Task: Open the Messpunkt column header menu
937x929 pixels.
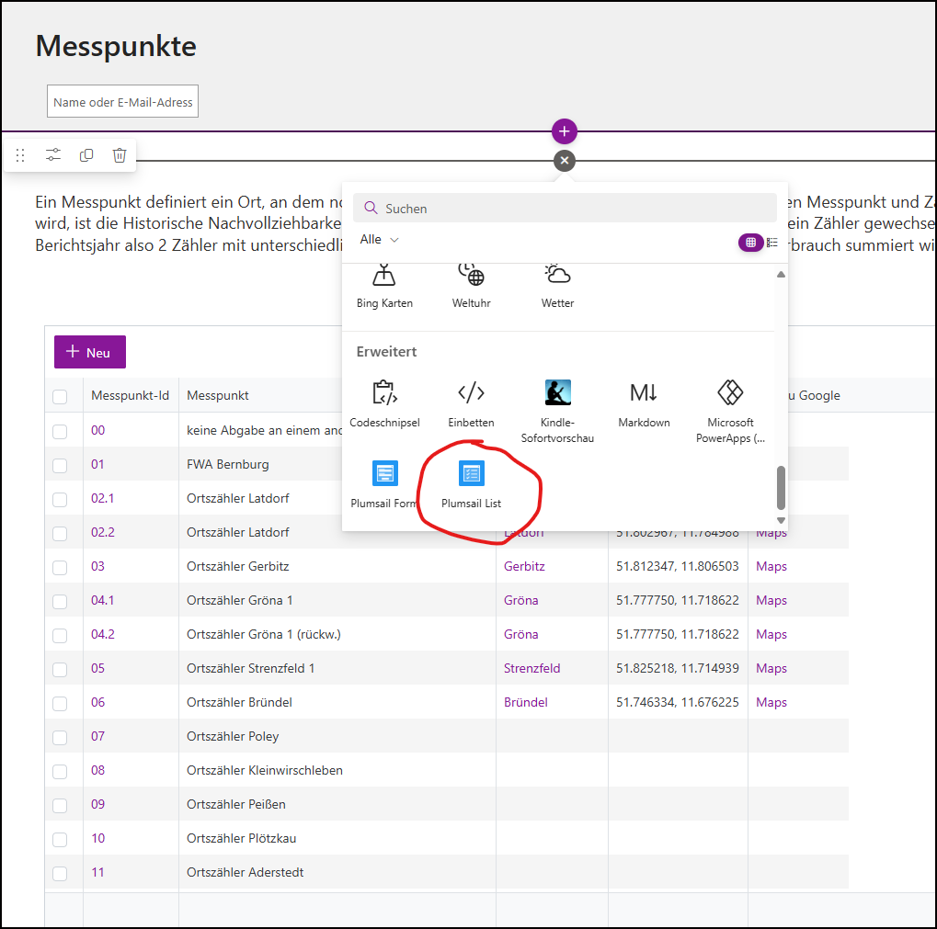Action: tap(218, 396)
